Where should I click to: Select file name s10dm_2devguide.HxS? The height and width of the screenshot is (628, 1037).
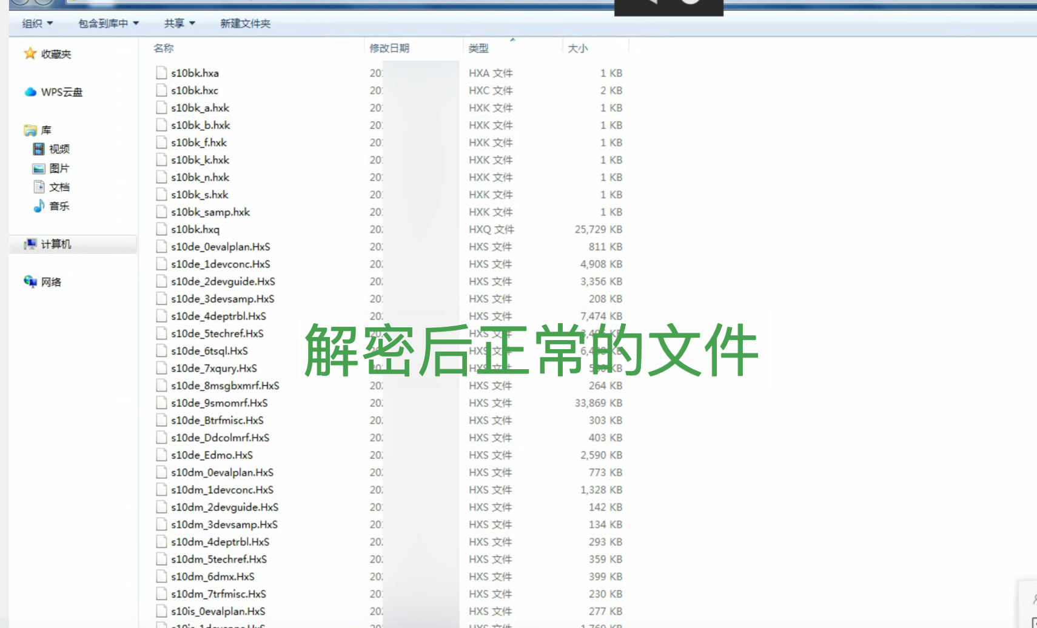click(224, 507)
